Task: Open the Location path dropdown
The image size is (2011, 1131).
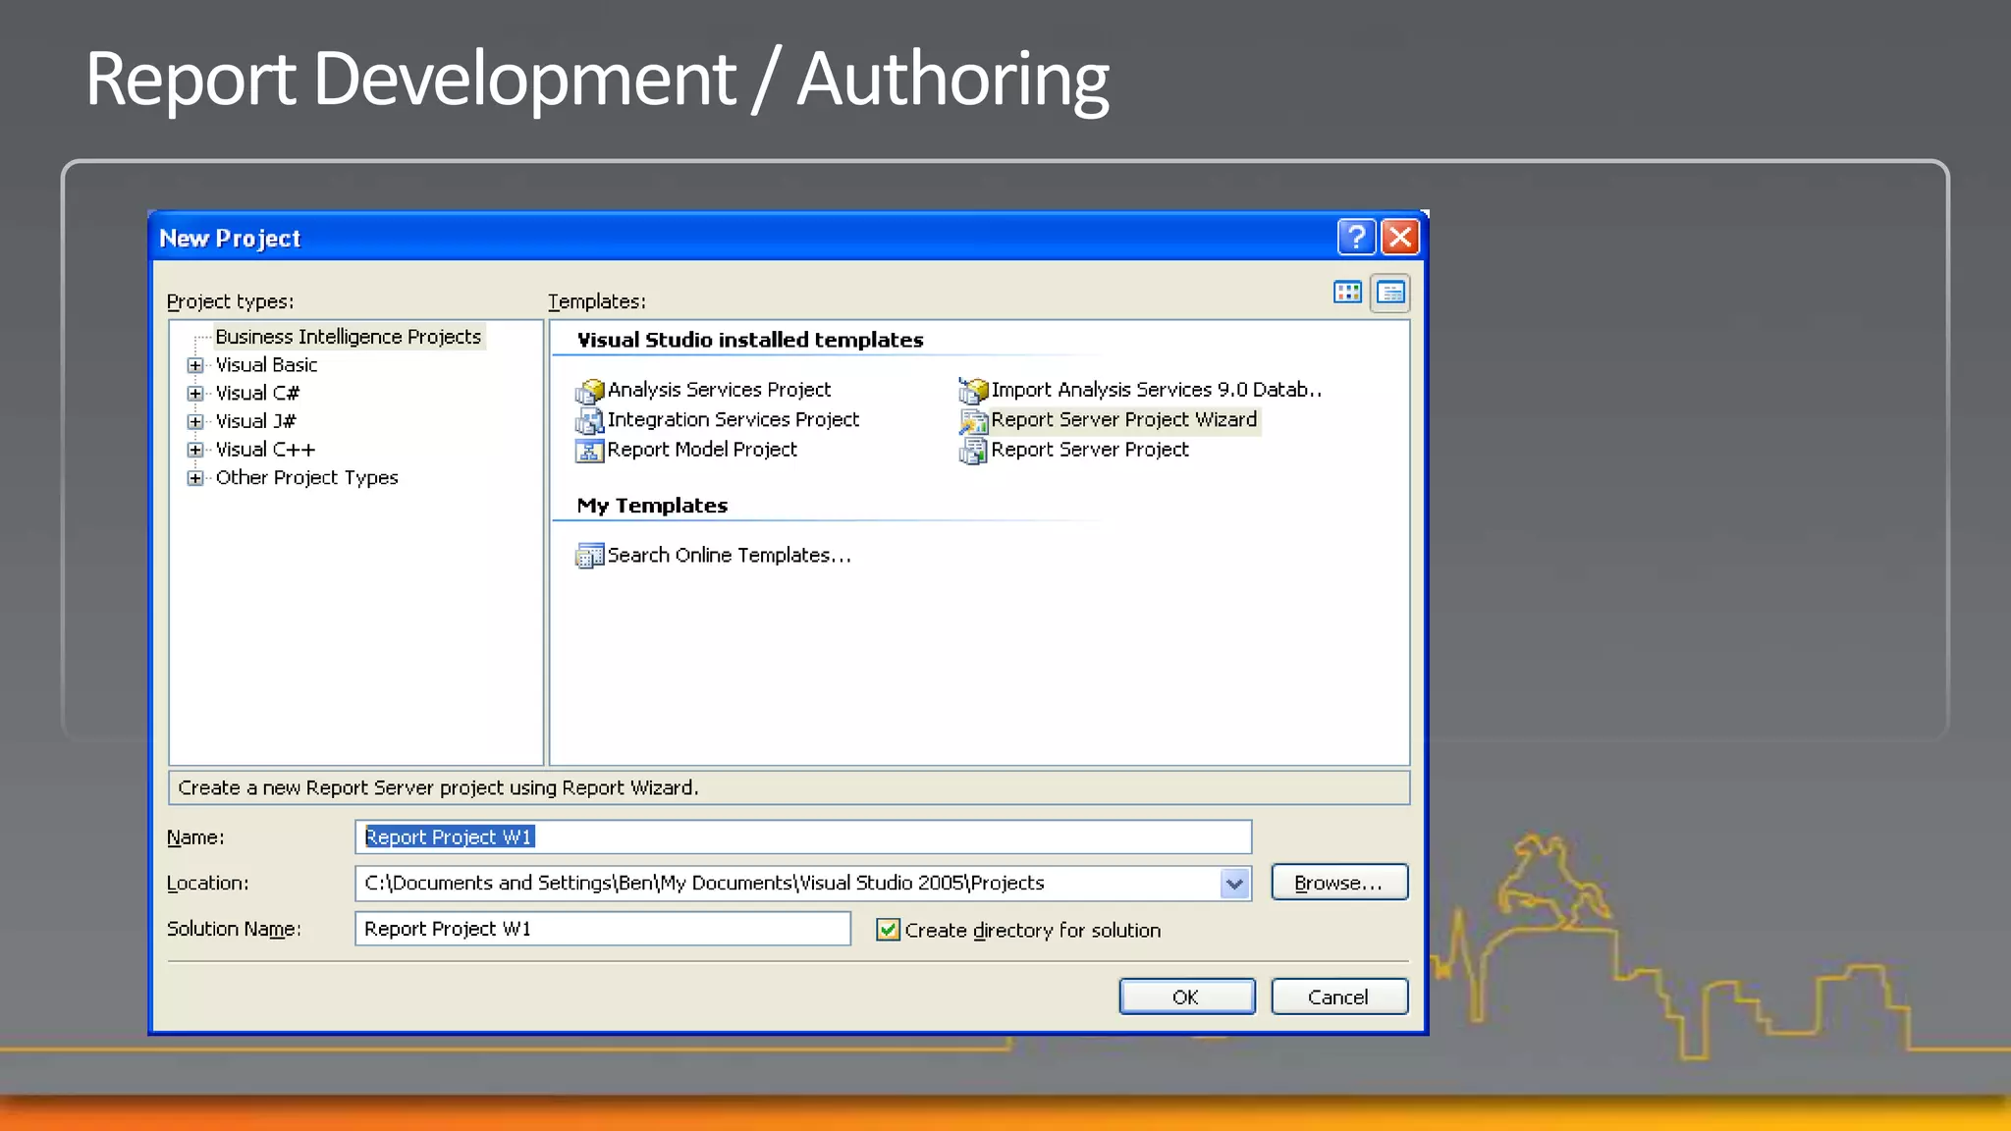Action: pos(1234,884)
